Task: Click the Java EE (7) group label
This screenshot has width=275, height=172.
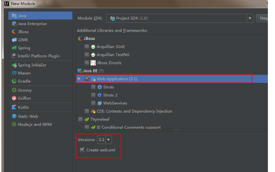Action: pyautogui.click(x=93, y=71)
